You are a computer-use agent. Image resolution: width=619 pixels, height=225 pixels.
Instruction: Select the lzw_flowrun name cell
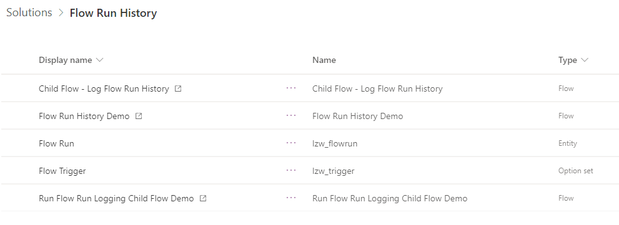click(x=335, y=143)
